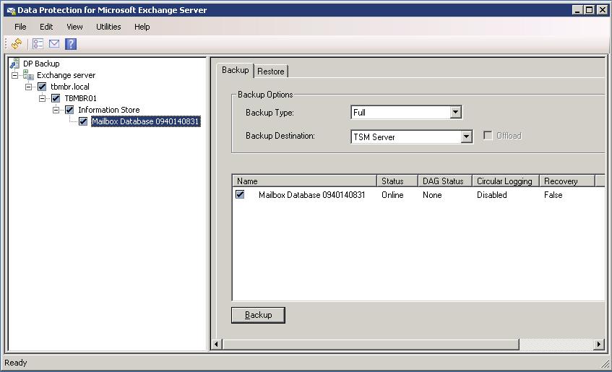This screenshot has width=612, height=372.
Task: Open help via question mark icon
Action: (71, 44)
